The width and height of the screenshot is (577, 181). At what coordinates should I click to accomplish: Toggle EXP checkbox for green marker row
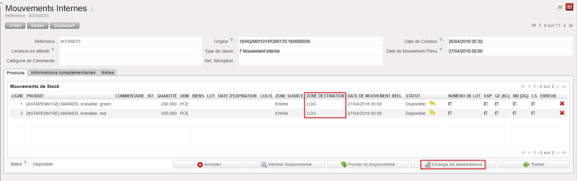486,104
